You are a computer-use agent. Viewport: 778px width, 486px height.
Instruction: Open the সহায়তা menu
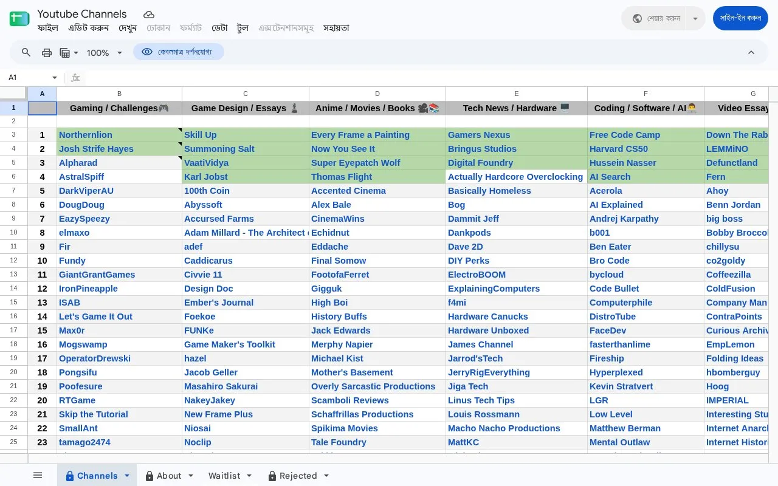click(336, 28)
